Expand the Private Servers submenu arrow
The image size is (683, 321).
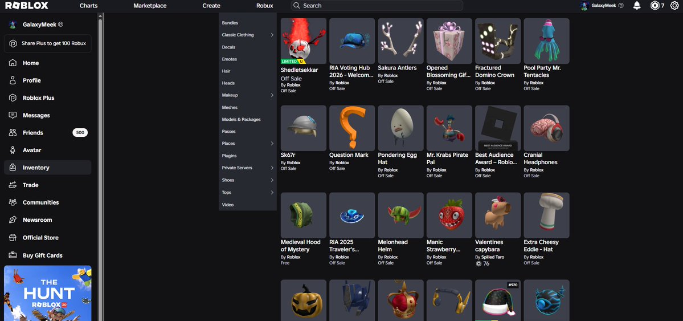272,168
